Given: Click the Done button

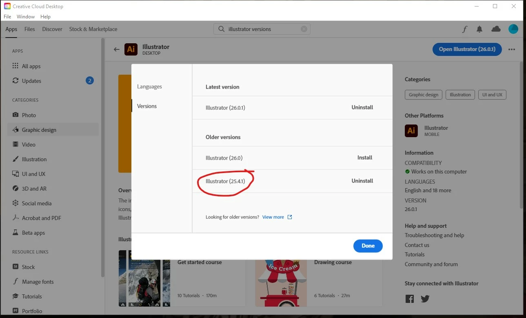Looking at the screenshot, I should 368,246.
